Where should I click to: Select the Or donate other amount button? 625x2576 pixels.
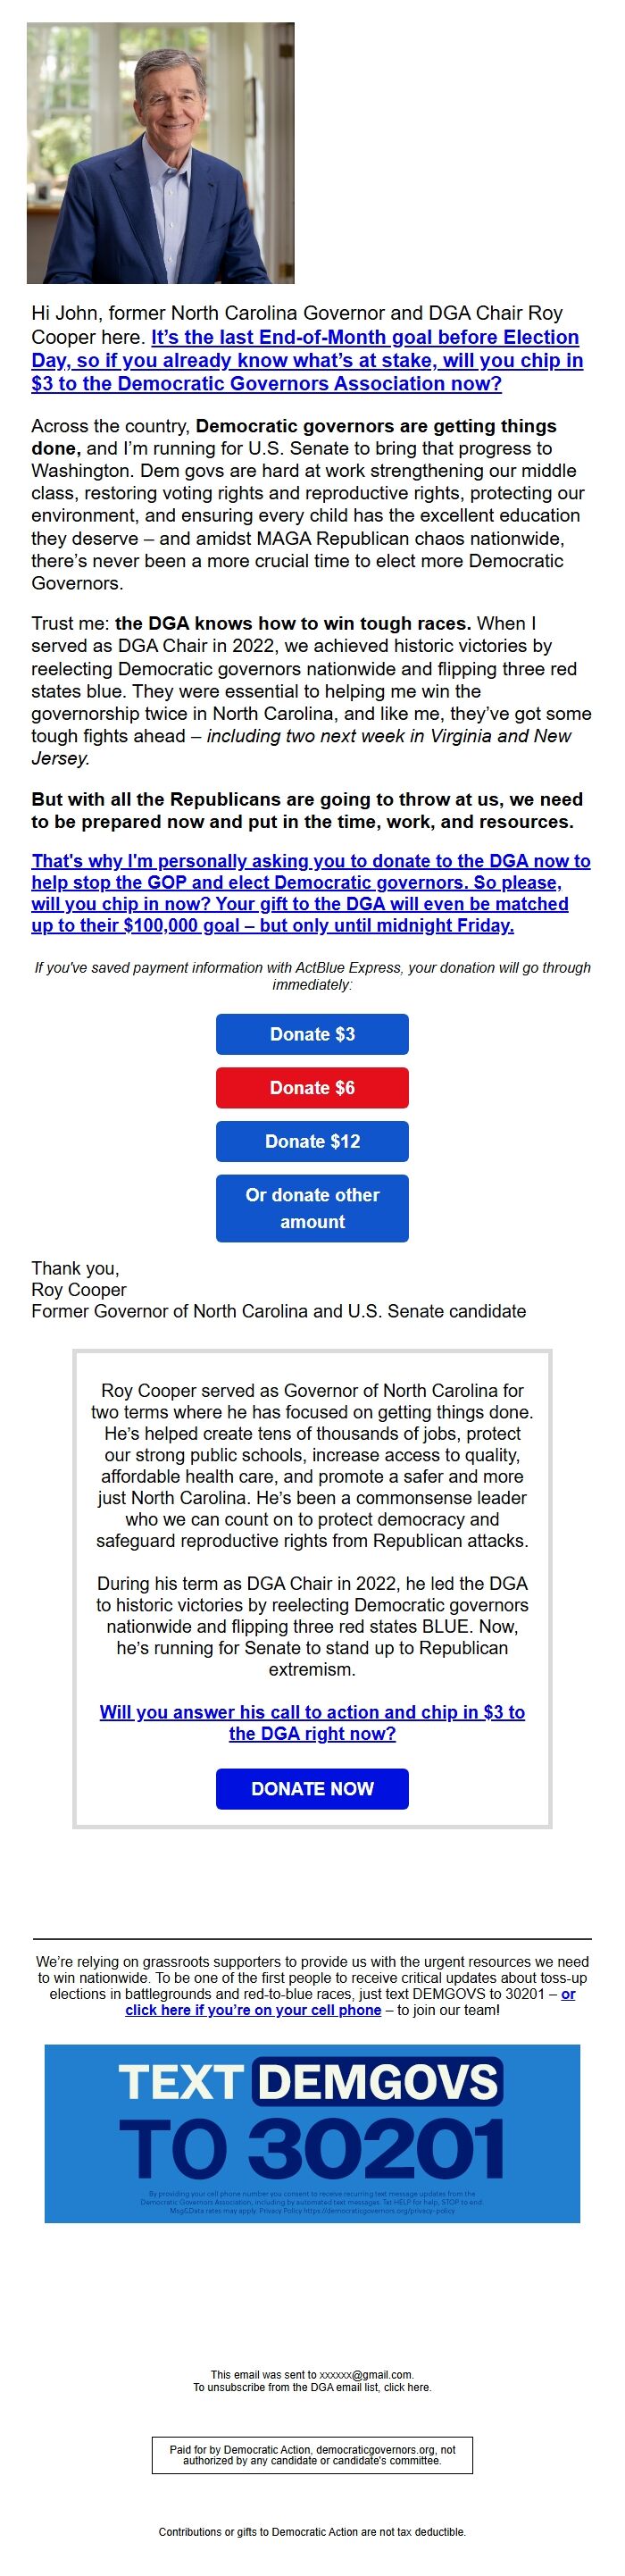tap(311, 1208)
